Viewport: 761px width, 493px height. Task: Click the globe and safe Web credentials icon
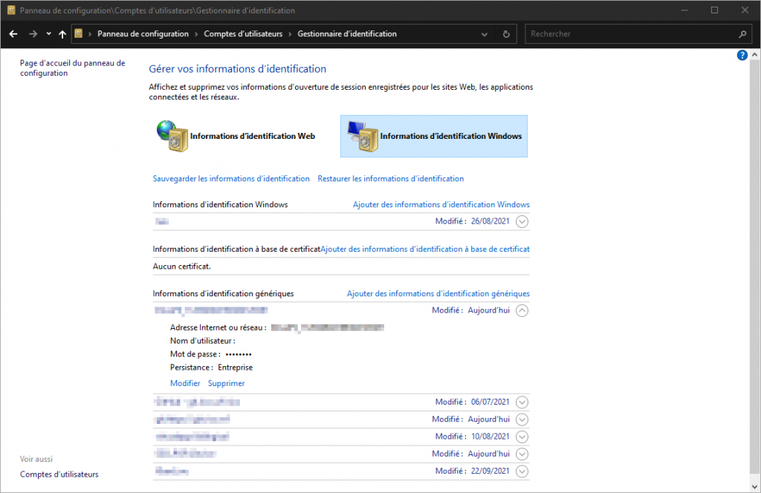pyautogui.click(x=172, y=136)
